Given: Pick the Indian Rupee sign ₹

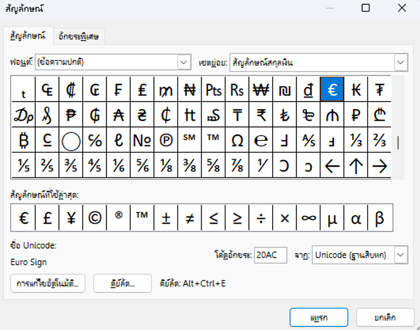Looking at the screenshot, I should click(261, 115).
